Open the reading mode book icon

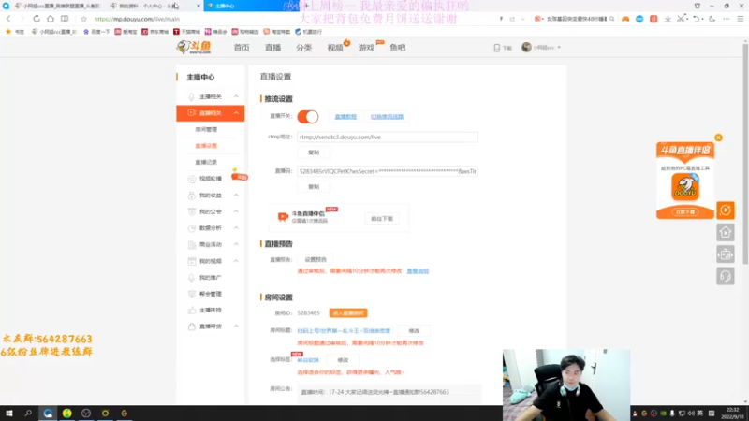(x=65, y=19)
